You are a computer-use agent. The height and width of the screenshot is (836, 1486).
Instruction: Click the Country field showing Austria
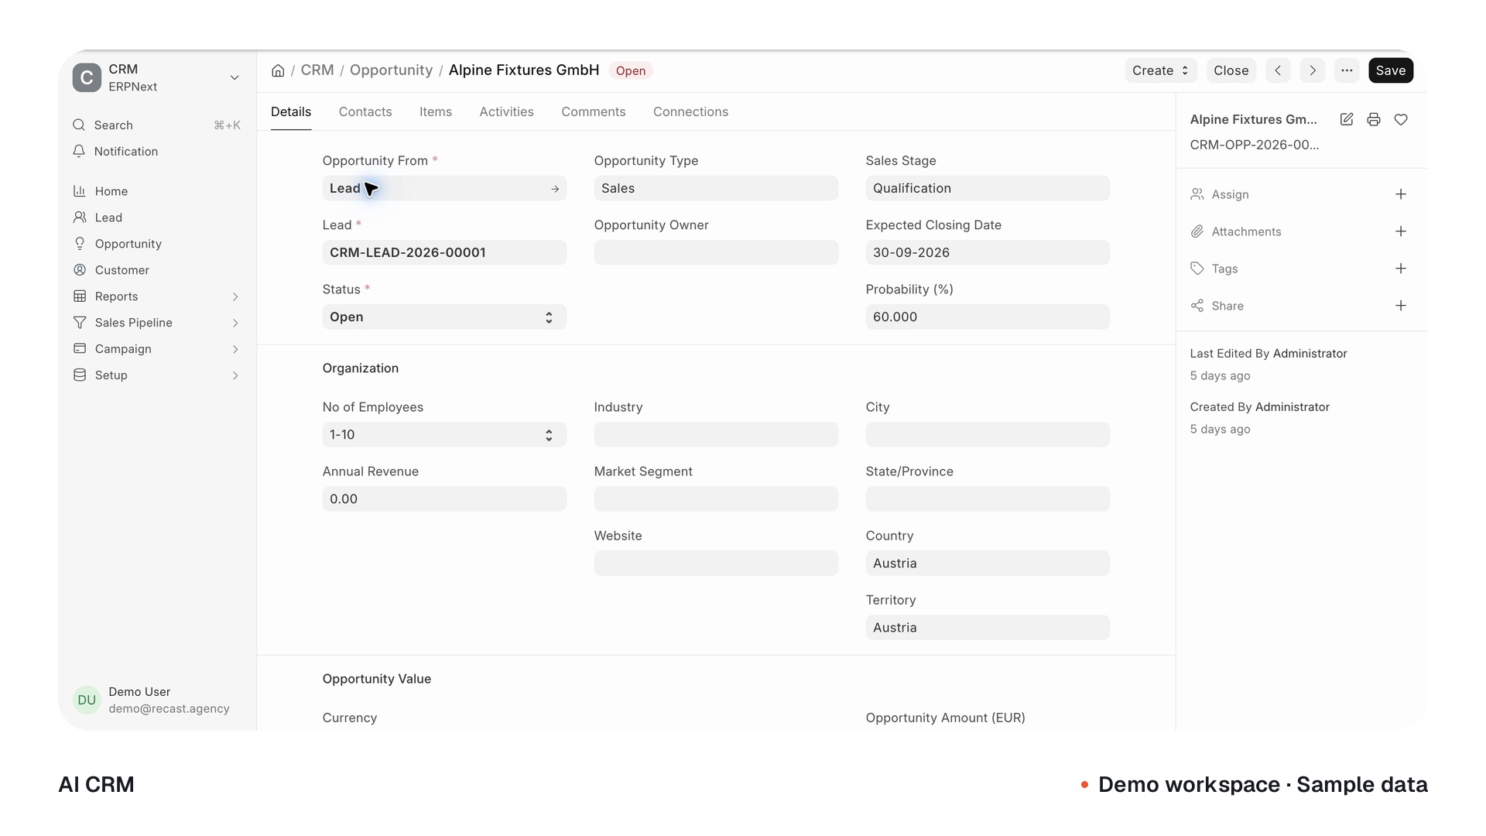[988, 563]
